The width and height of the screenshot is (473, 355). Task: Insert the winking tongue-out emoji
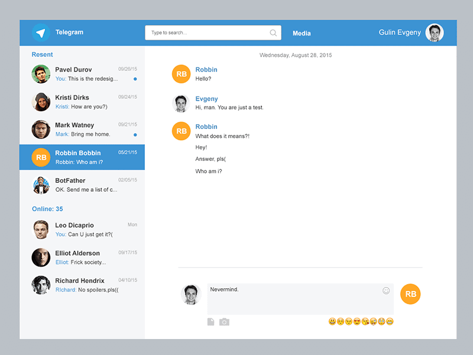click(373, 321)
